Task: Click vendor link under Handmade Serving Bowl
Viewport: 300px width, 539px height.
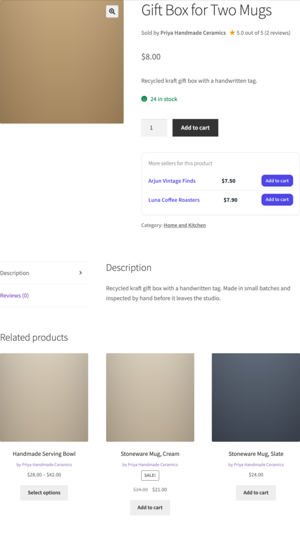Action: (44, 464)
